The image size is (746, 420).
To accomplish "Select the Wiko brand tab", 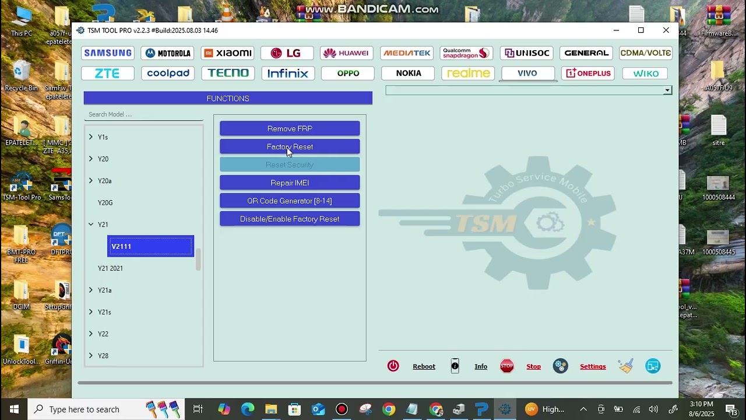I will pos(646,73).
